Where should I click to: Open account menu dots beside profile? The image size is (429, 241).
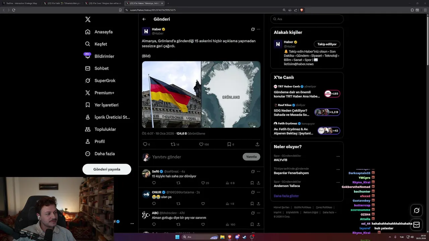pos(132,223)
